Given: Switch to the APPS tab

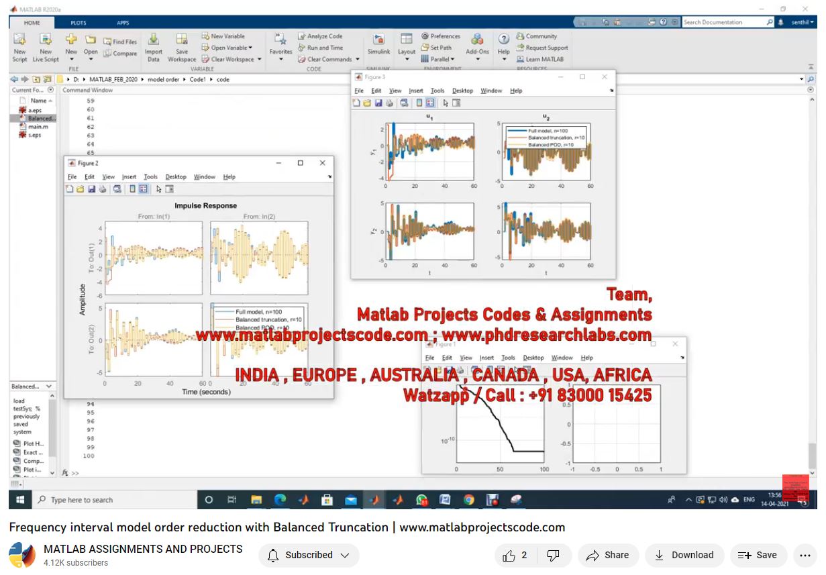Looking at the screenshot, I should pyautogui.click(x=123, y=22).
